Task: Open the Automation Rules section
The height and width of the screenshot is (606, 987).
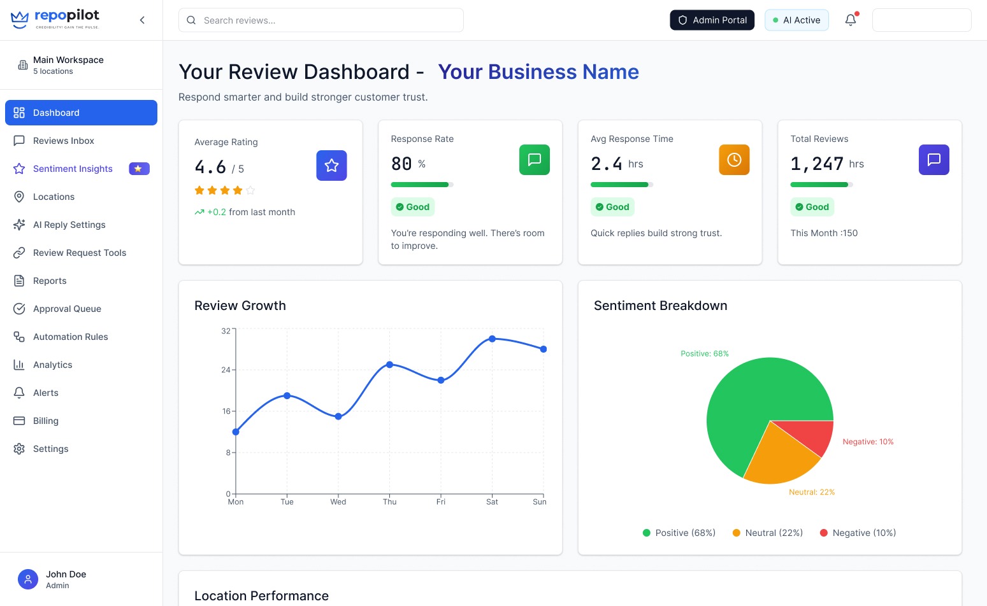Action: coord(70,337)
